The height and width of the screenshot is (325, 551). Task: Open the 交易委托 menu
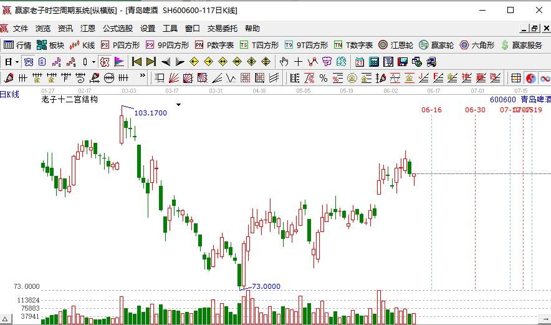(223, 29)
